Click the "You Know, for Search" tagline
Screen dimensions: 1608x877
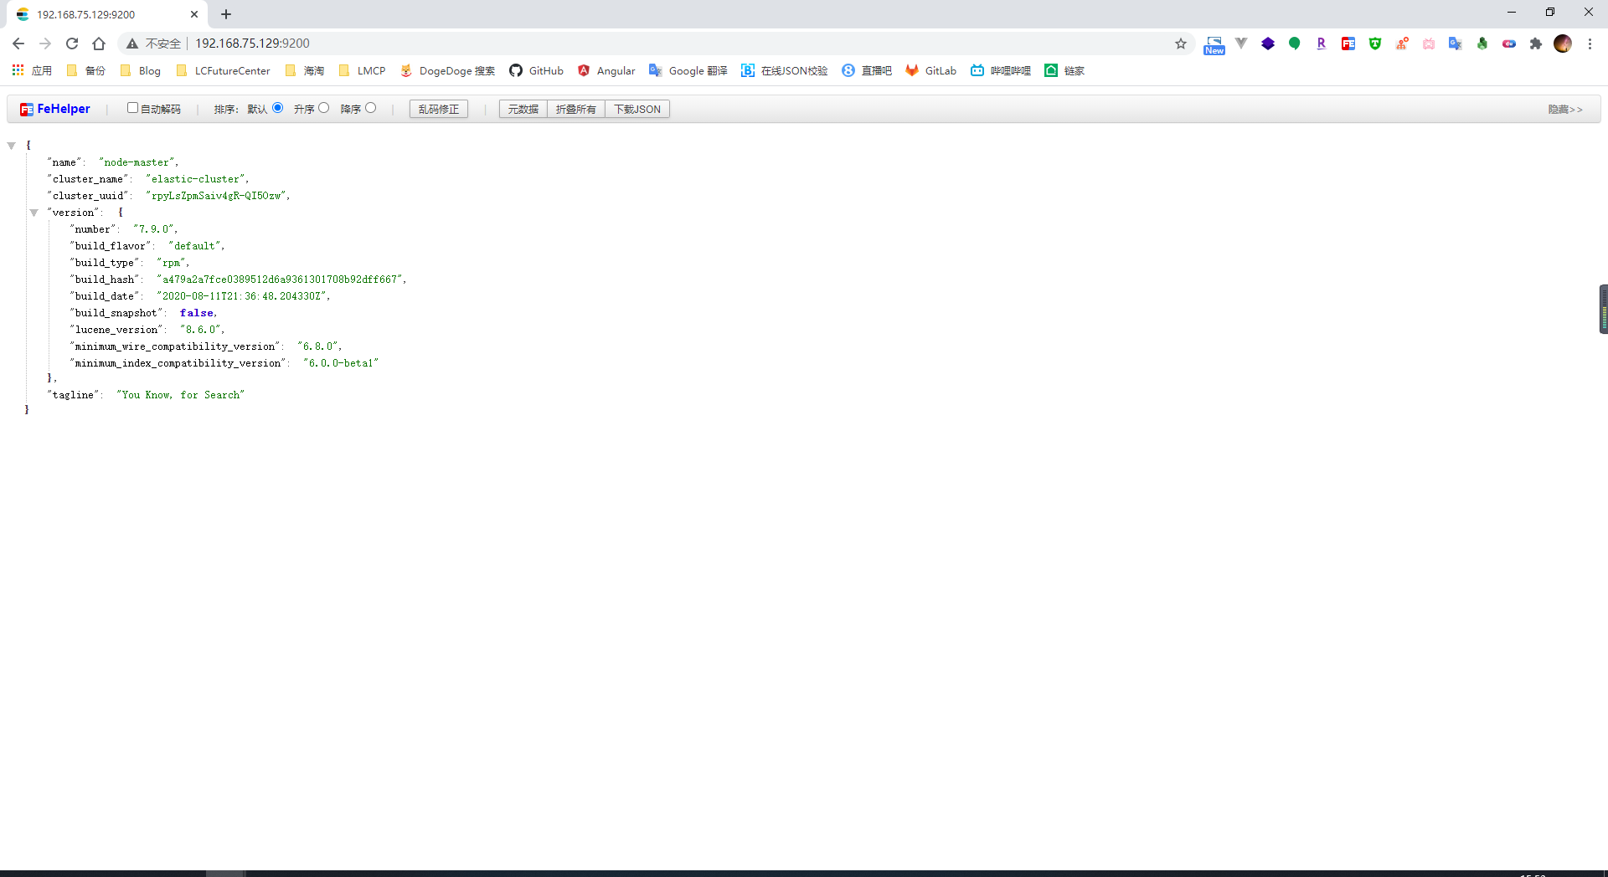181,395
